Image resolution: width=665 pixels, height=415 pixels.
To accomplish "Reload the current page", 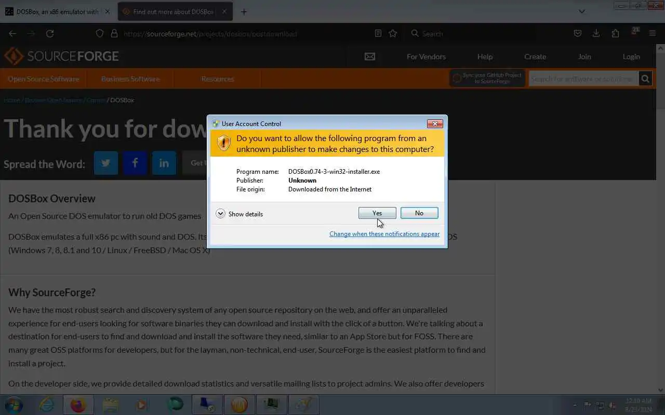I will [50, 33].
